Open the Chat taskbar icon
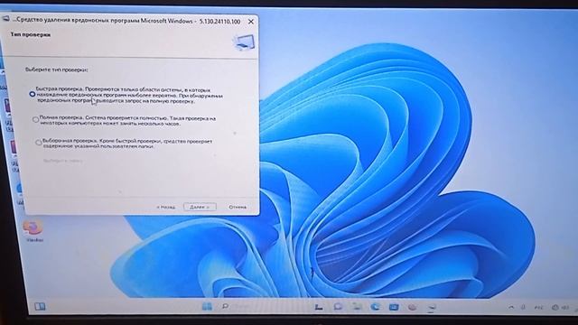 click(x=338, y=307)
